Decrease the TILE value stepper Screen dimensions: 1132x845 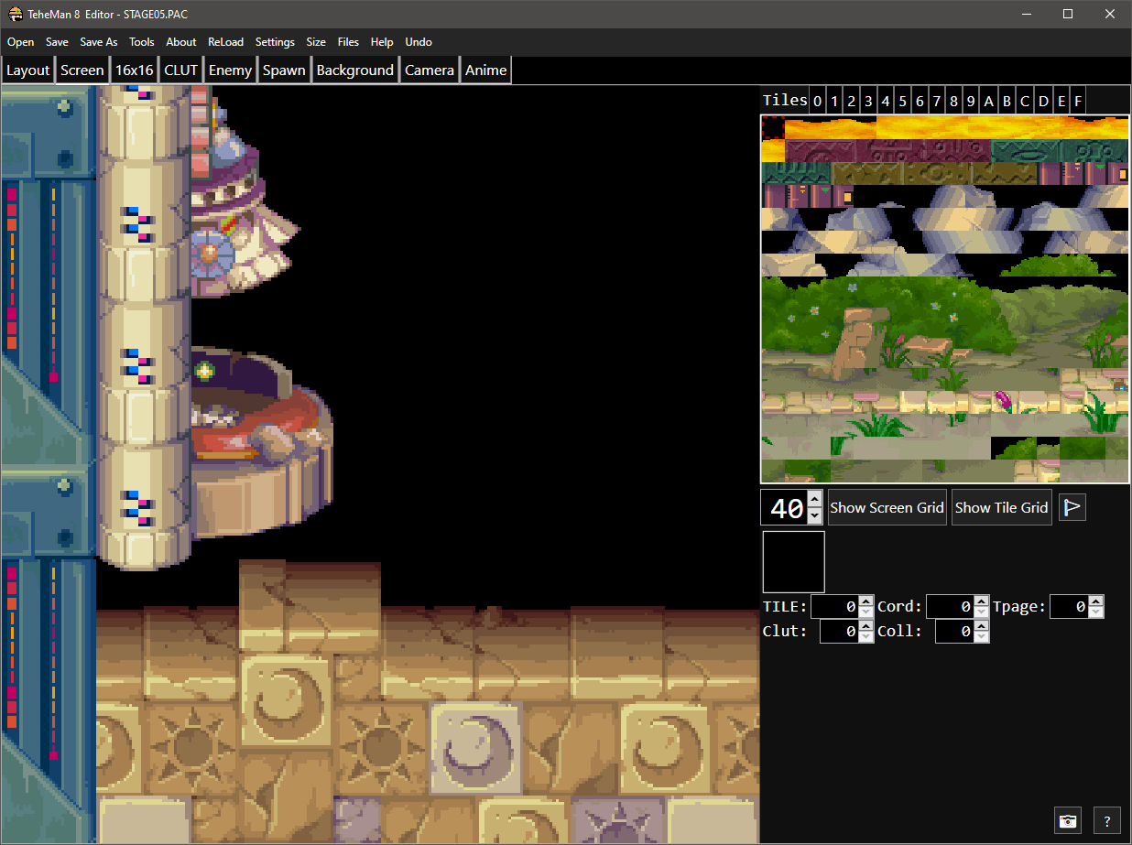click(x=865, y=612)
